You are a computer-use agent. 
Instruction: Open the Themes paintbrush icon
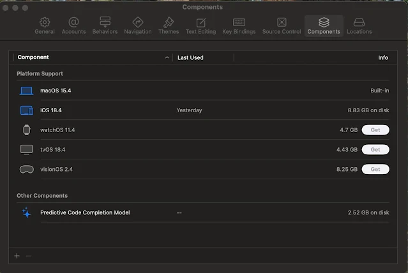[x=169, y=22]
